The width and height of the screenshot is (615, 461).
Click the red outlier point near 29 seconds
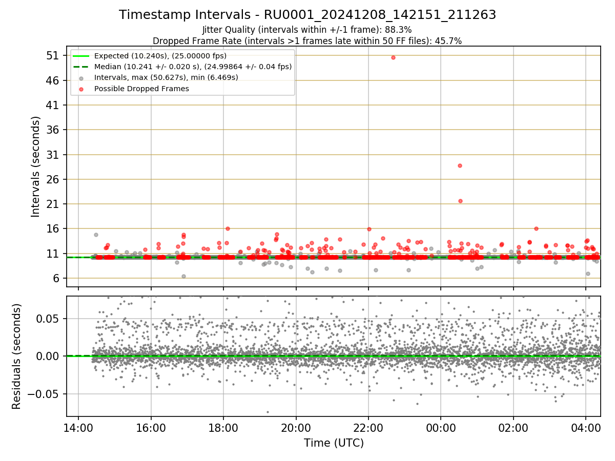click(460, 165)
